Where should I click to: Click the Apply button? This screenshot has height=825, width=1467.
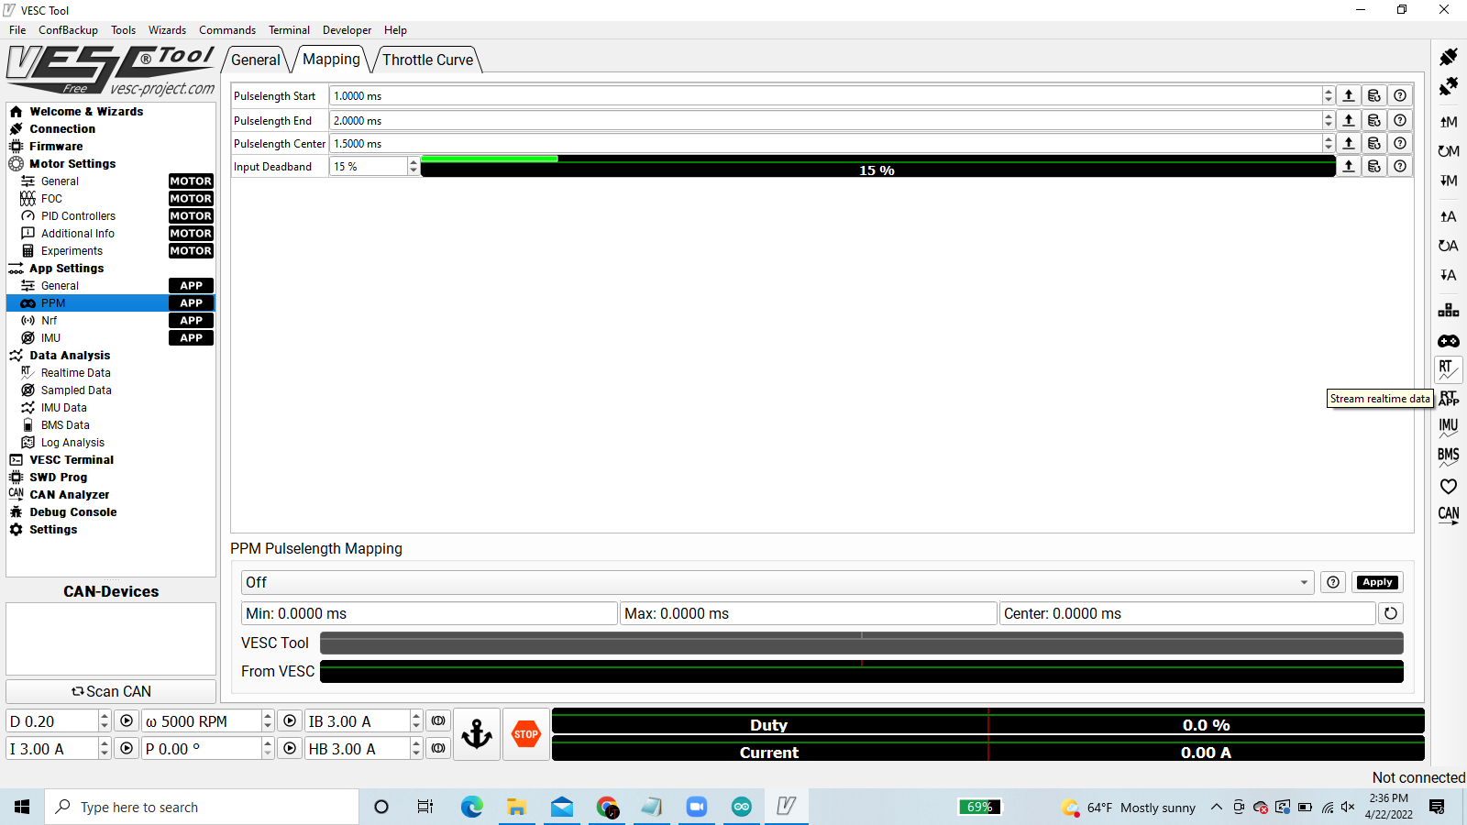pos(1377,582)
